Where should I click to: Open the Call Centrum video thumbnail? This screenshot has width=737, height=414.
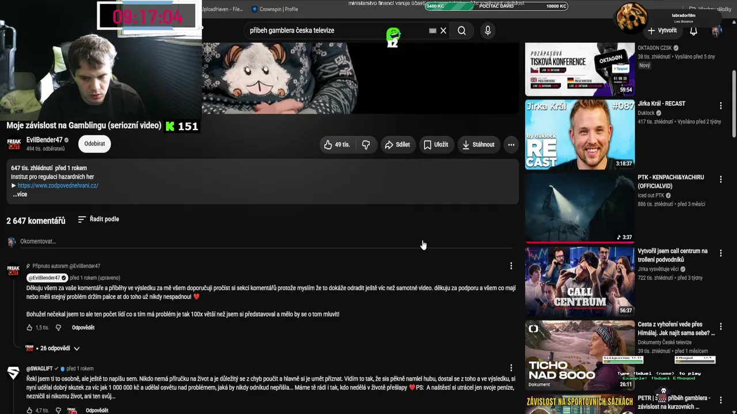coord(580,281)
